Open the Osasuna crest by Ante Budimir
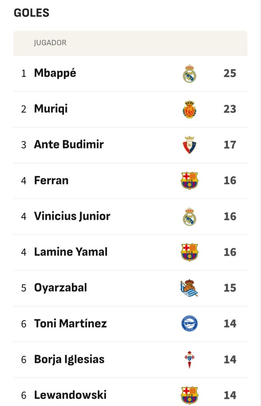Viewport: 261px width, 406px height. (190, 145)
